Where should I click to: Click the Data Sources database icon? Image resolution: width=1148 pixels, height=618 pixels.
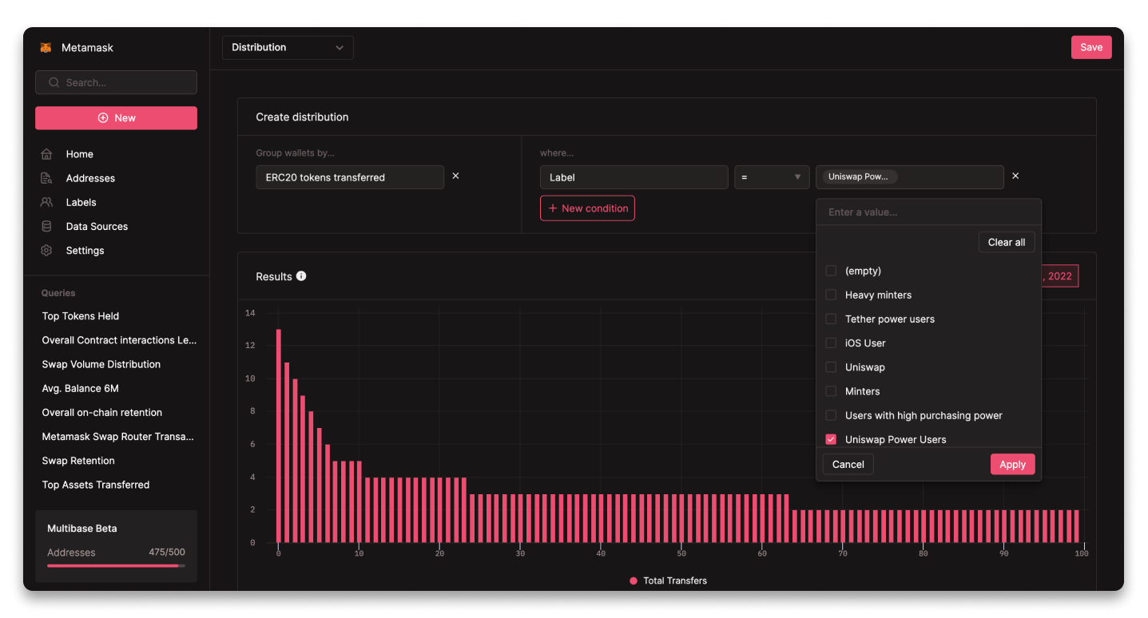(x=46, y=226)
